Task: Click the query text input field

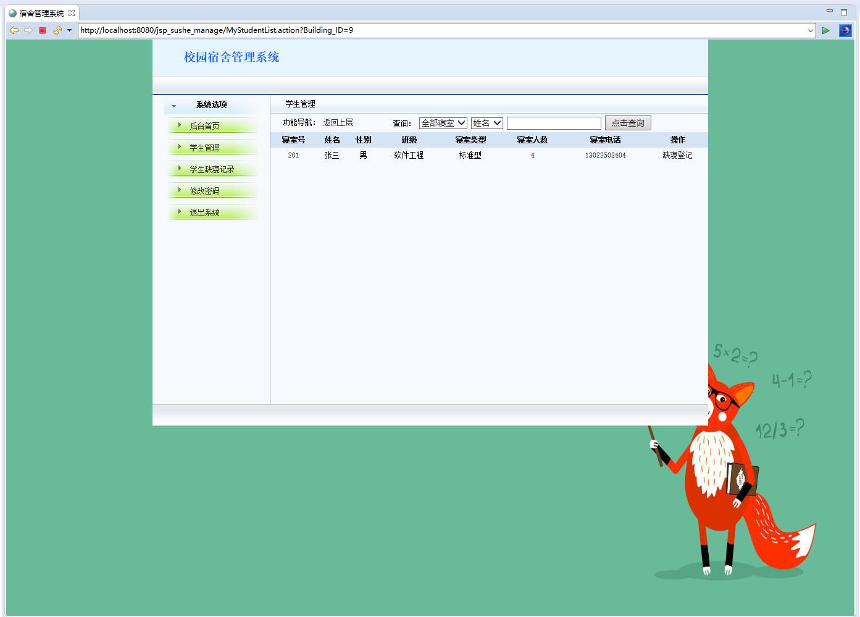Action: click(554, 124)
